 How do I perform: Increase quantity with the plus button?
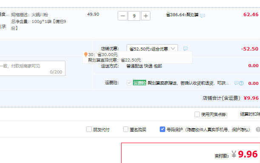tap(146, 16)
